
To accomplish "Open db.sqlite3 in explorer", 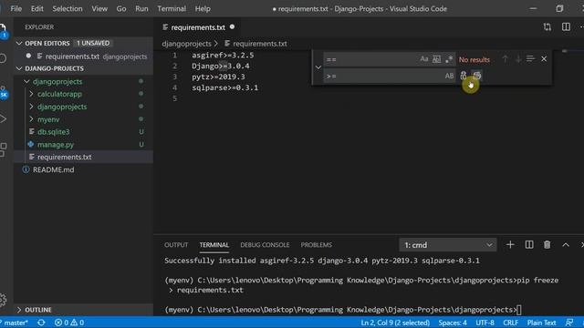I will tap(53, 132).
